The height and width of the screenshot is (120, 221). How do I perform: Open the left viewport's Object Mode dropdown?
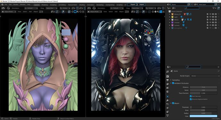pos(9,12)
